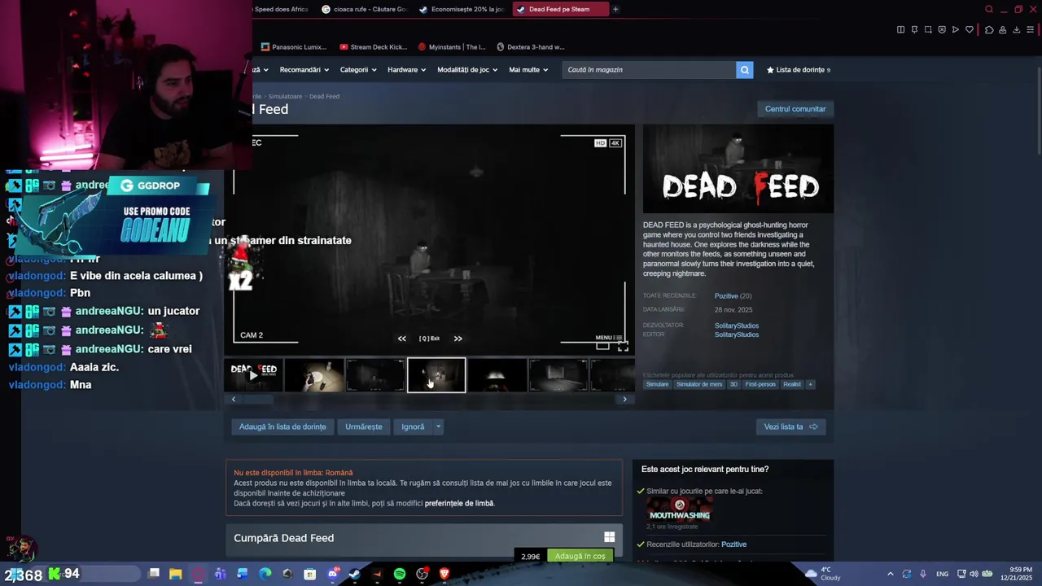Viewport: 1042px width, 586px height.
Task: Click the green Adaugă în coș button
Action: point(580,556)
